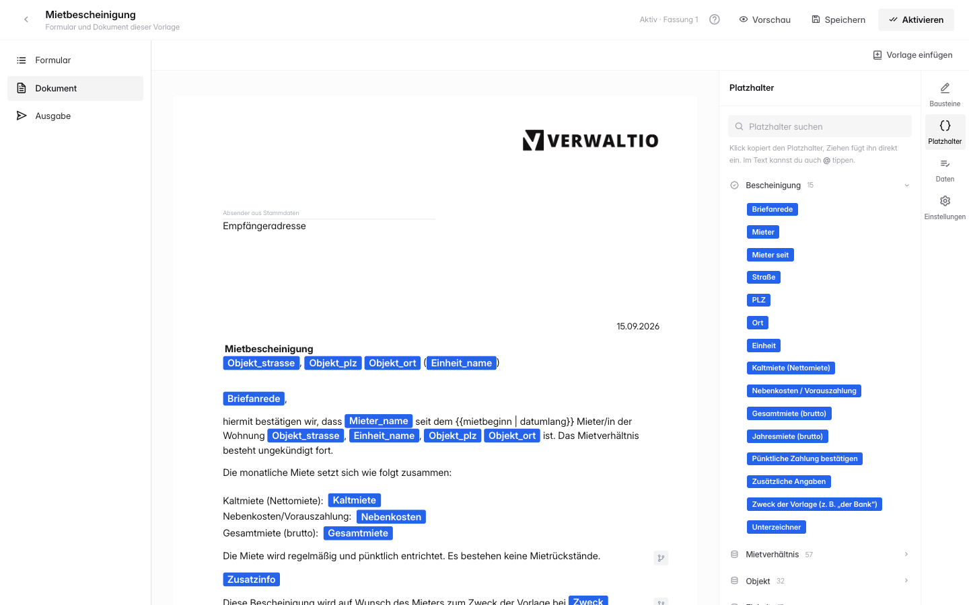Select the Objekt_plz placeholder in the heading line
Viewport: 969px width, 605px height.
coord(333,363)
